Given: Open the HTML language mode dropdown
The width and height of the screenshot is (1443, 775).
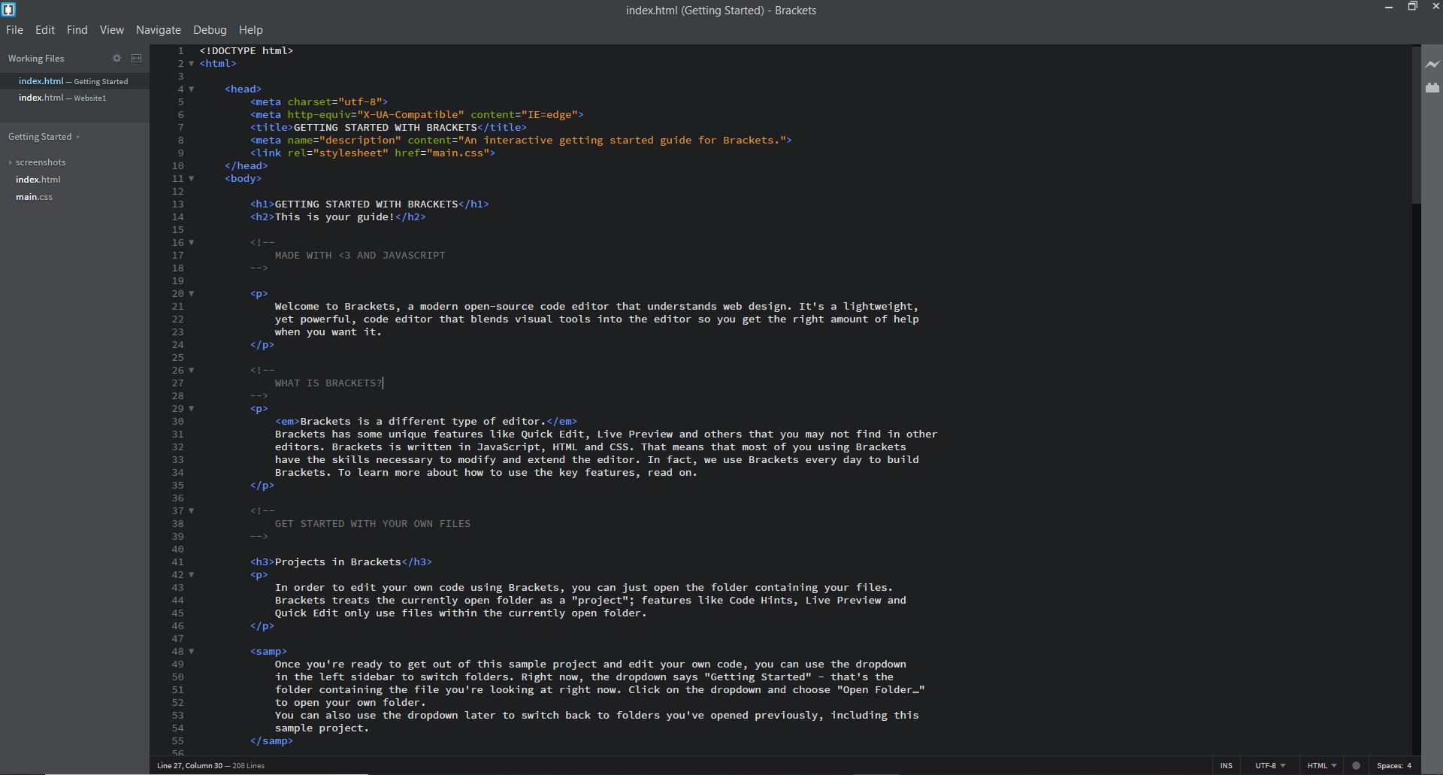Looking at the screenshot, I should (x=1322, y=766).
